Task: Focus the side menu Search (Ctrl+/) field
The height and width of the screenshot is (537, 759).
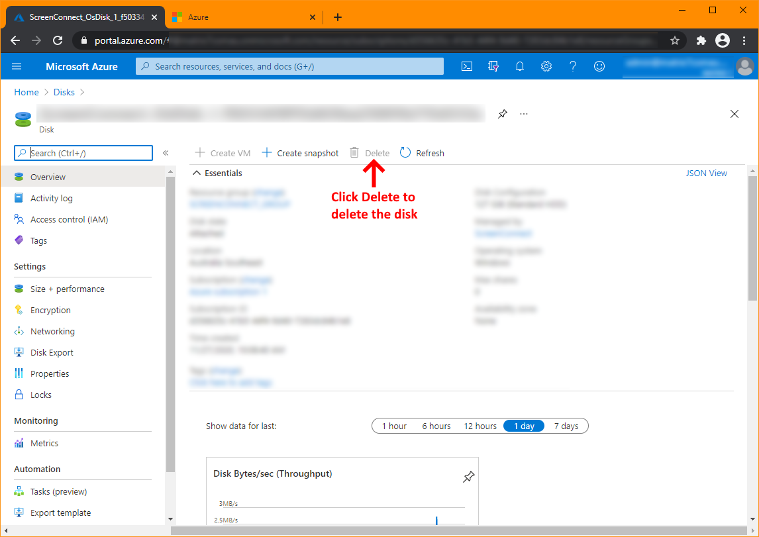Action: point(83,153)
